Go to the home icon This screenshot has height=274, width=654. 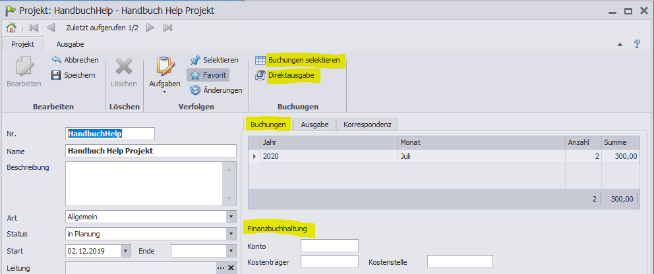[11, 28]
